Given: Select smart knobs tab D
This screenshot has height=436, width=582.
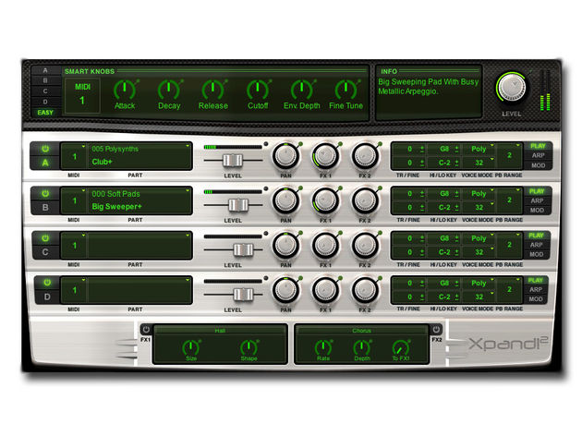Looking at the screenshot, I should click(45, 102).
